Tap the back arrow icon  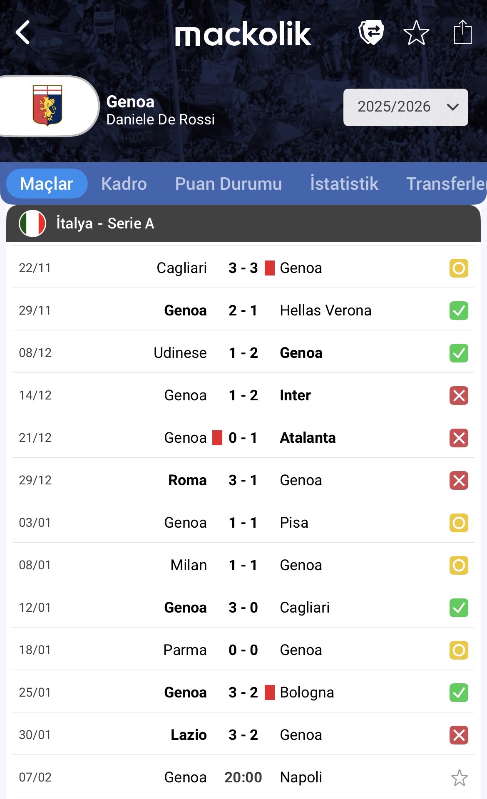point(23,32)
